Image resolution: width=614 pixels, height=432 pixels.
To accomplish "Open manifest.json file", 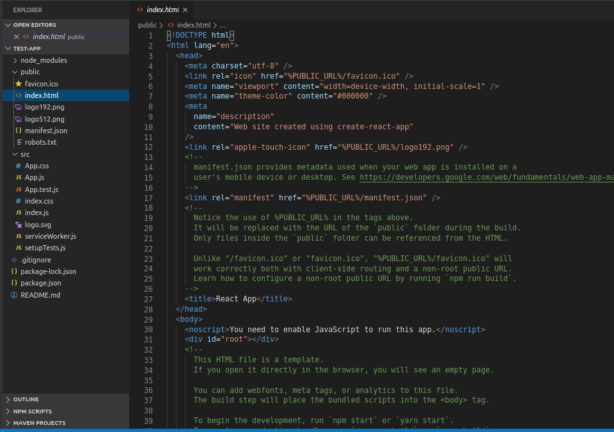I will click(x=46, y=130).
